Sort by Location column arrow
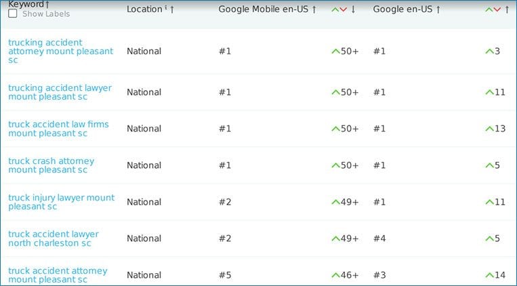Viewport: 517px width, 286px height. tap(172, 9)
